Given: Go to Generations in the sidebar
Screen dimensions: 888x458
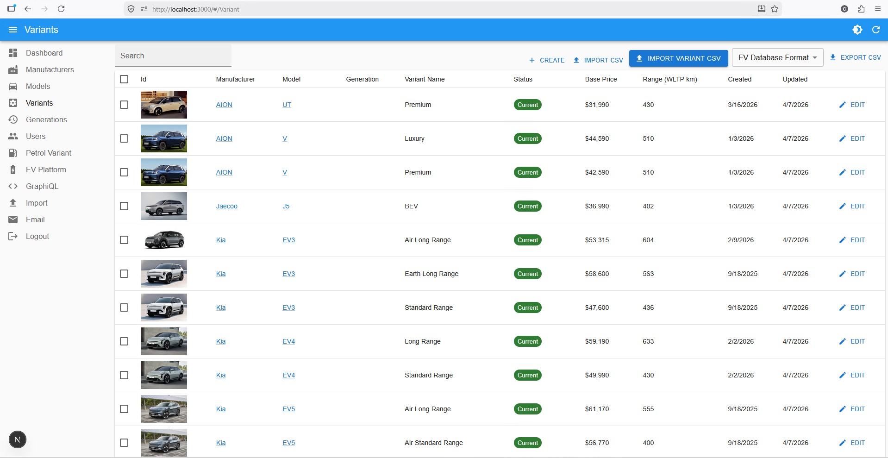Looking at the screenshot, I should [46, 119].
